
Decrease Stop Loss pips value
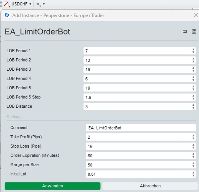coord(193,148)
